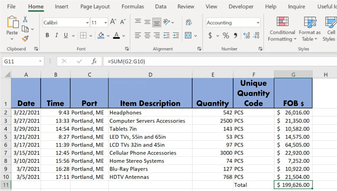Toggle Italic formatting
The height and width of the screenshot is (191, 337).
click(x=56, y=35)
